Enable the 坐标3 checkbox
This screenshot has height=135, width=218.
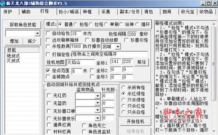(x=92, y=77)
